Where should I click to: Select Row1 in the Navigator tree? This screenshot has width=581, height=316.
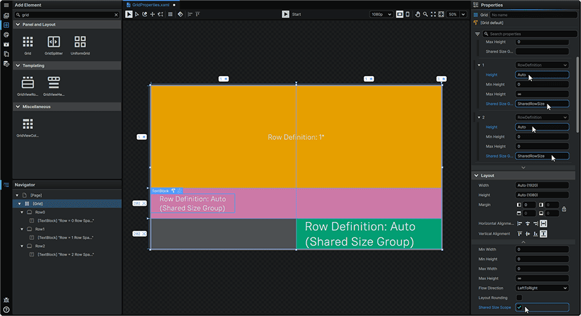click(x=39, y=229)
